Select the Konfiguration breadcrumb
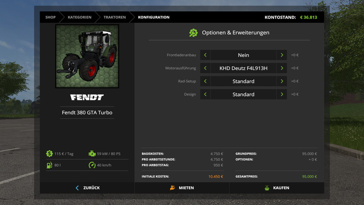 [x=154, y=17]
